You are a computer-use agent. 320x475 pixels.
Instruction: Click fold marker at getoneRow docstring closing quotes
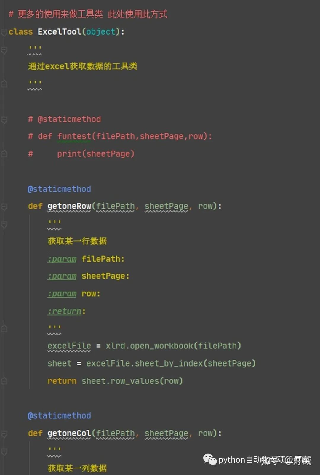point(4,329)
